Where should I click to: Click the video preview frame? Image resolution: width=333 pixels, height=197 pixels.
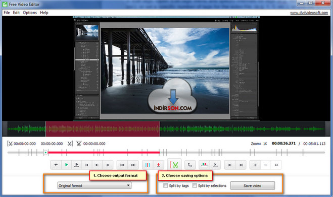point(166,69)
